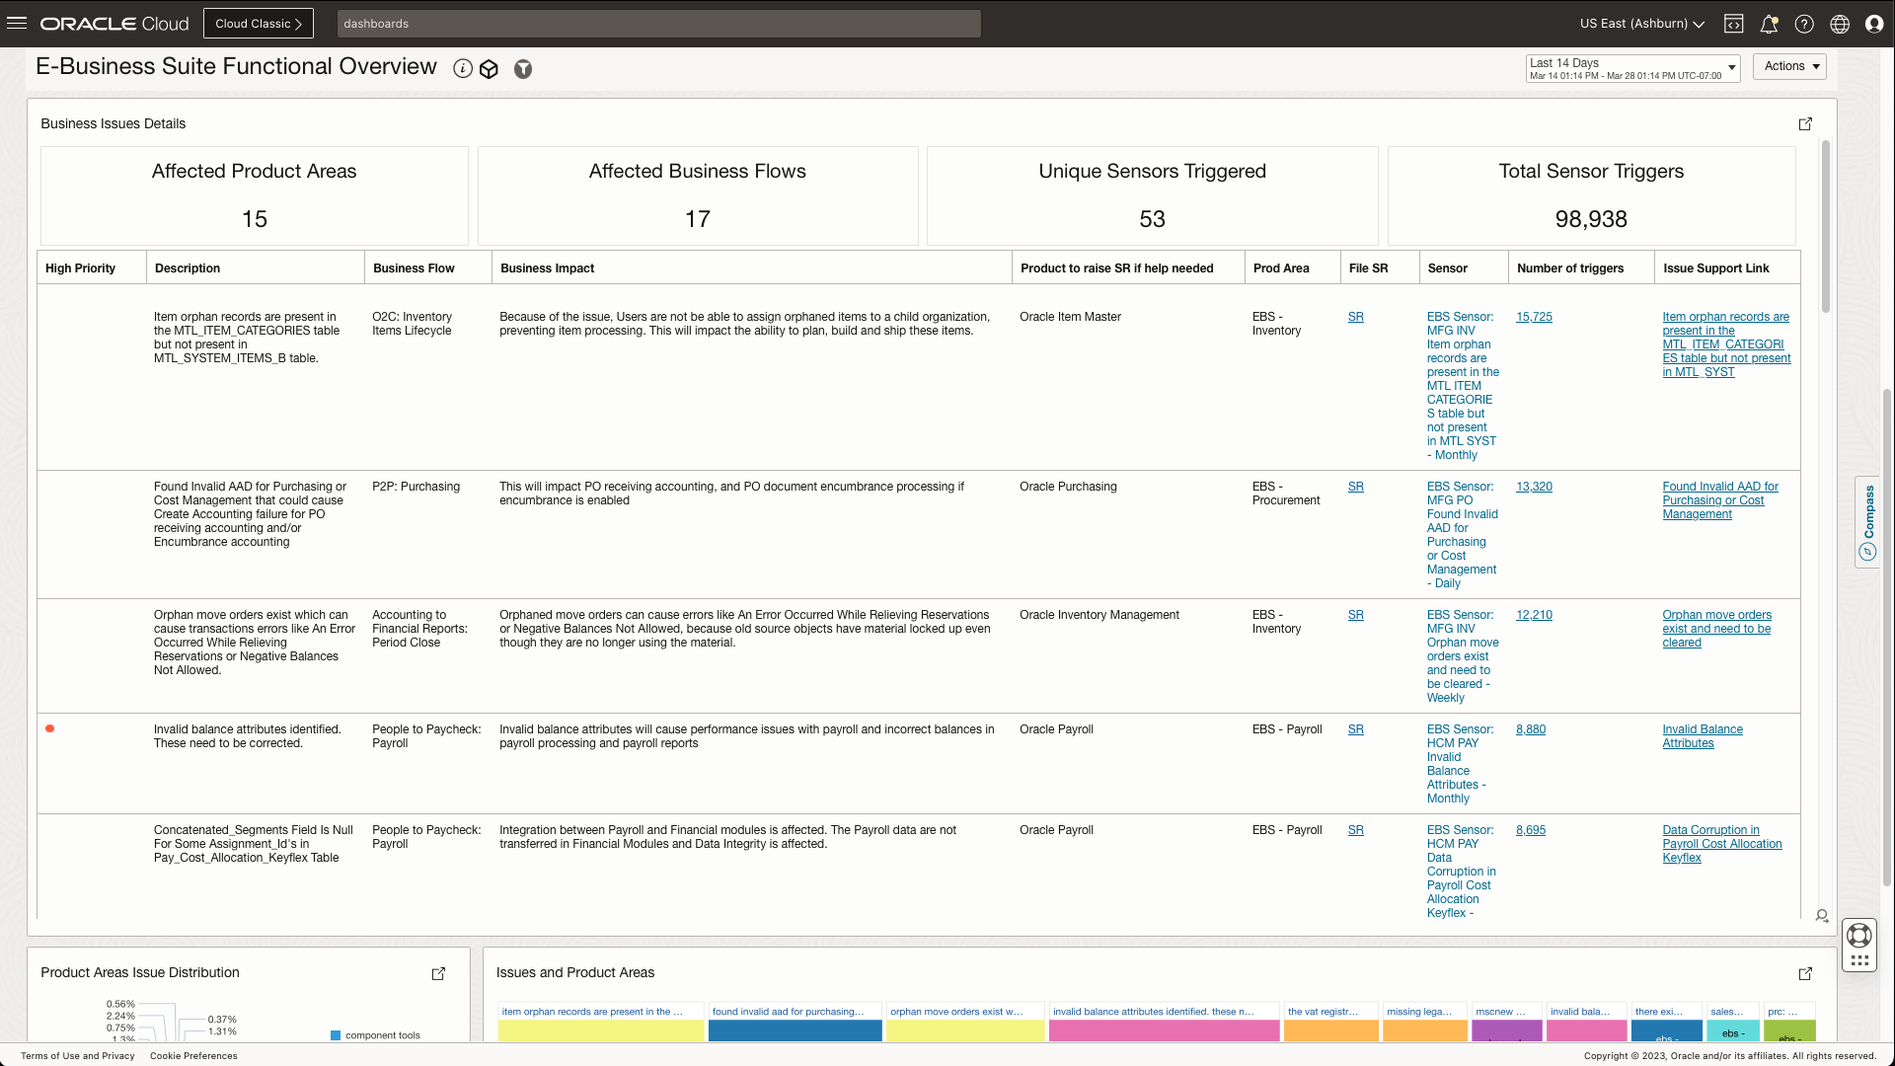Click the dashboards search field
The width and height of the screenshot is (1895, 1066).
(x=658, y=24)
